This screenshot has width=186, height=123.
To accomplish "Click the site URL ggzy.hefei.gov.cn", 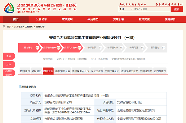I will tap(28, 12).
